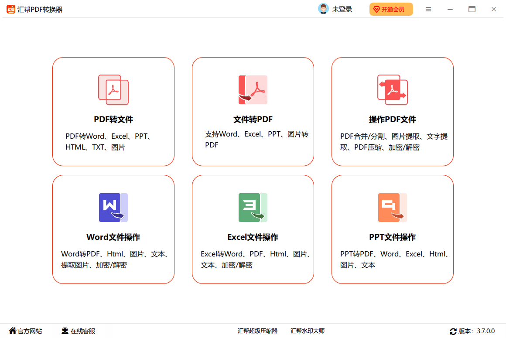
Task: Click description starting 'PDF合并/分割'
Action: point(394,142)
